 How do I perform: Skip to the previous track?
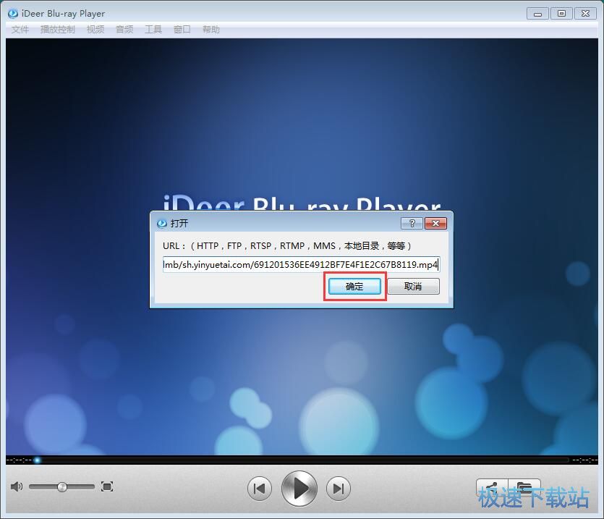[260, 489]
